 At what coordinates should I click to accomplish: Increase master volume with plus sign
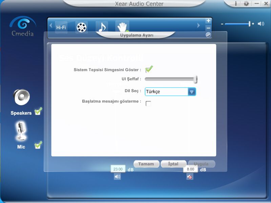tap(253, 24)
